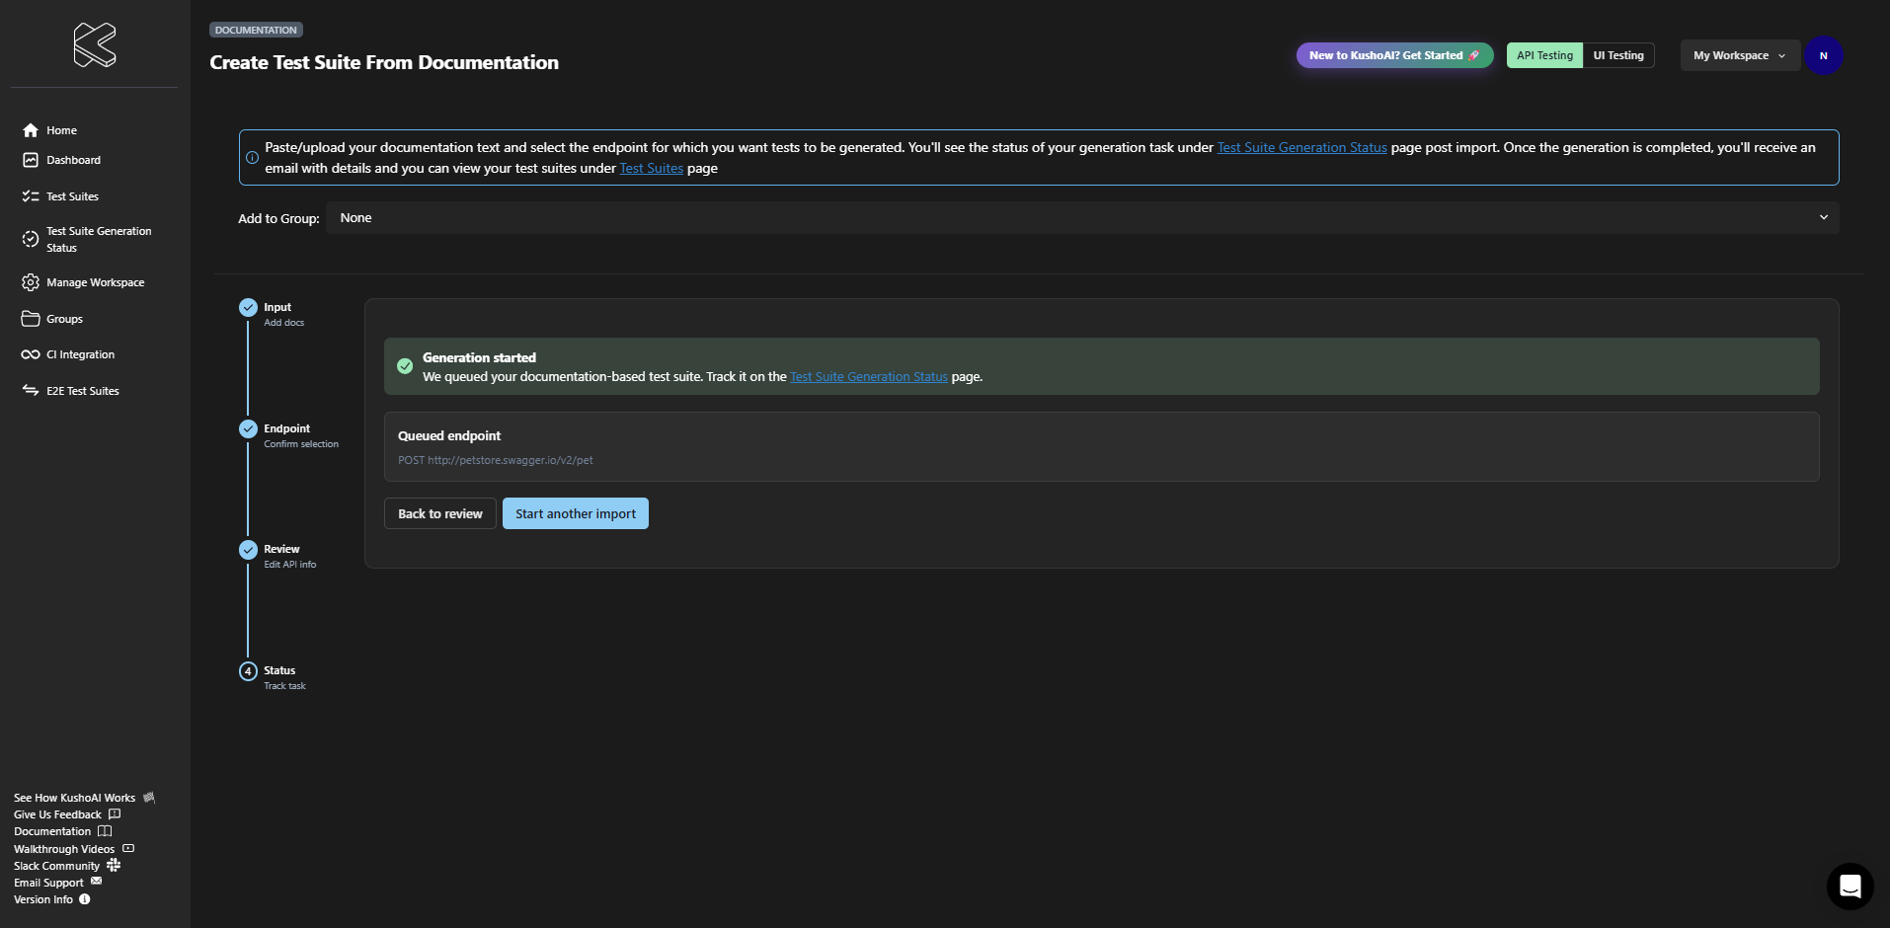The image size is (1890, 928).
Task: Click the Status step label
Action: click(x=279, y=670)
